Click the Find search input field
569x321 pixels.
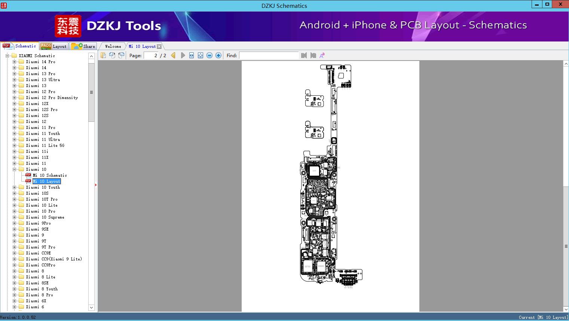269,55
